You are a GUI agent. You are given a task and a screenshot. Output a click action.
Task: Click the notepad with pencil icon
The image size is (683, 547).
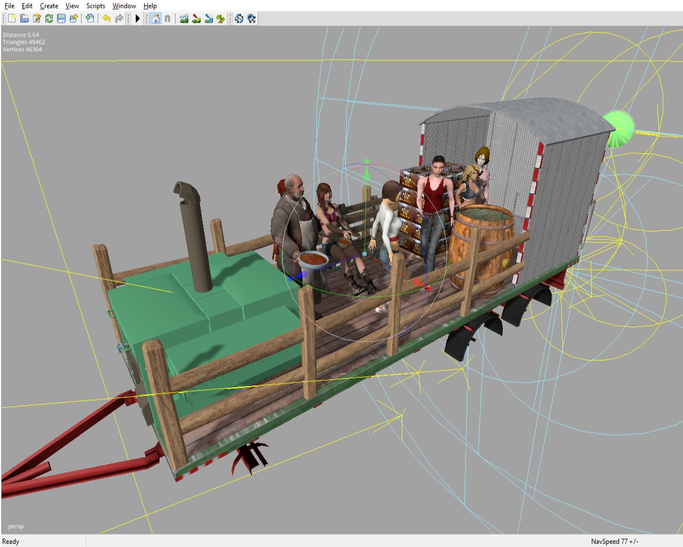[x=37, y=19]
